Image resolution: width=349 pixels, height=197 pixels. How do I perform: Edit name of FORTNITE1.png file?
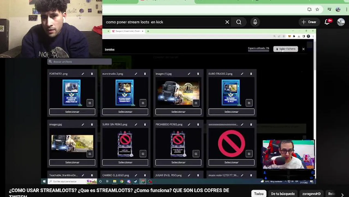click(83, 74)
